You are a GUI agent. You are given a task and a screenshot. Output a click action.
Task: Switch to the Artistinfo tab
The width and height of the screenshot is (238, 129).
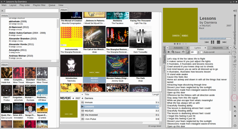(x=178, y=48)
